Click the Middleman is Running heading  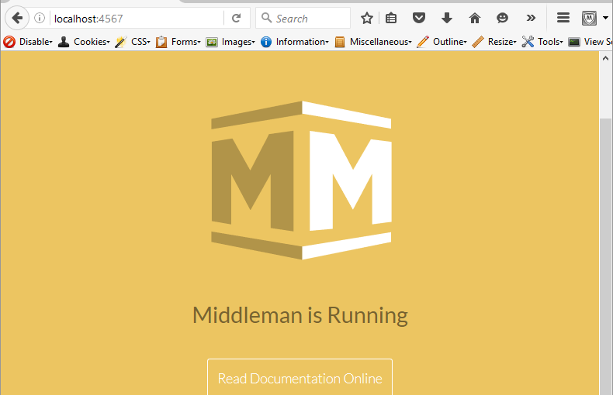pos(300,315)
